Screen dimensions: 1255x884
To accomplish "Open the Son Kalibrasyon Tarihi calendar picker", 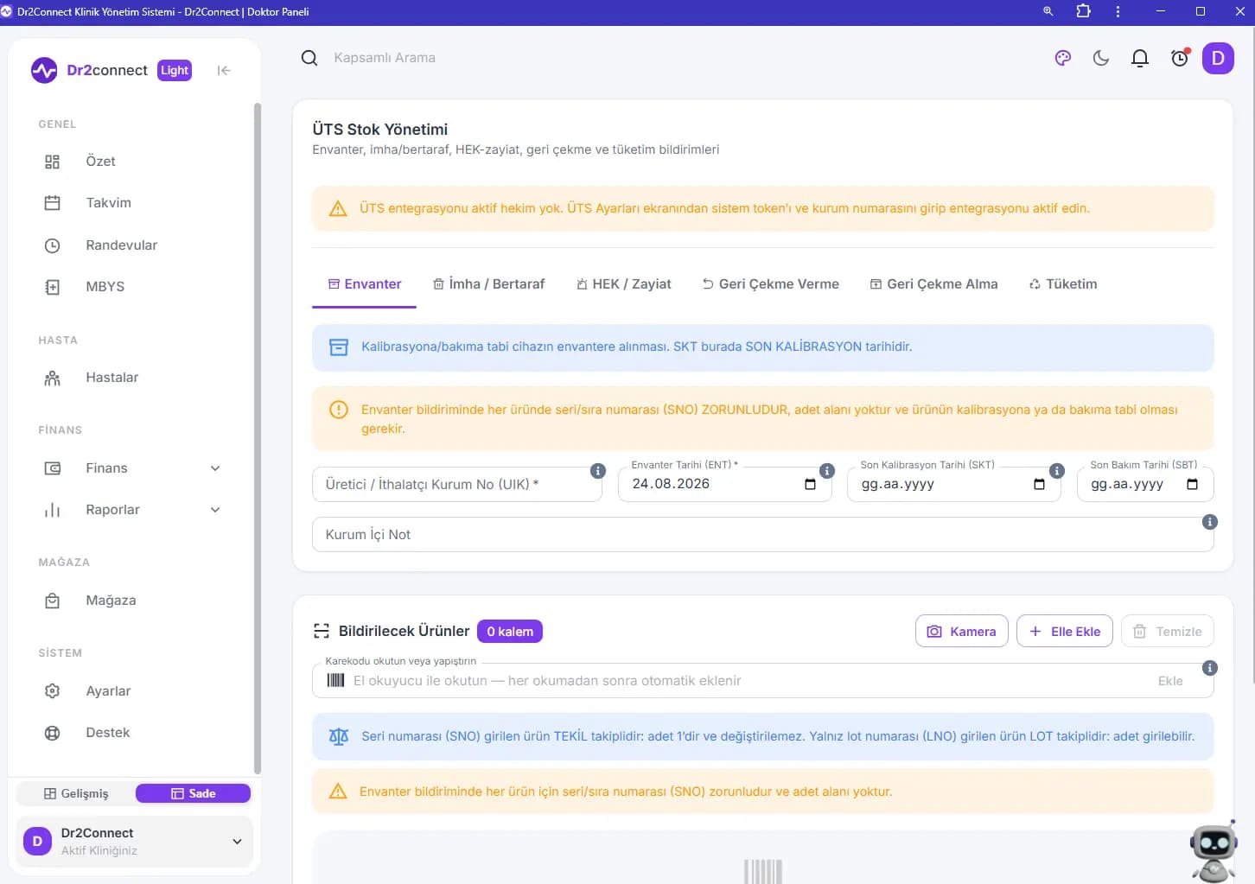I will [1039, 484].
